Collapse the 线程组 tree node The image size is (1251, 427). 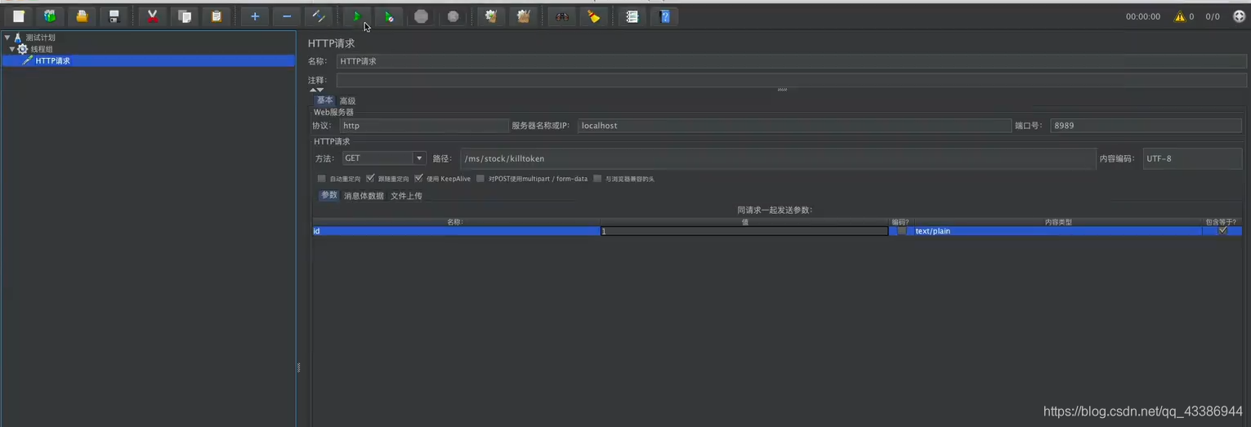click(12, 49)
